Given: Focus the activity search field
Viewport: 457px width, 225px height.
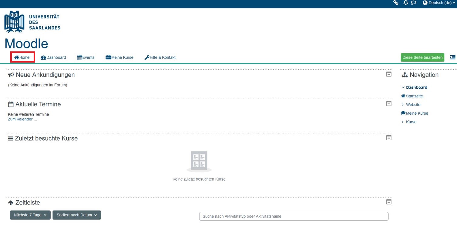Looking at the screenshot, I should point(294,216).
